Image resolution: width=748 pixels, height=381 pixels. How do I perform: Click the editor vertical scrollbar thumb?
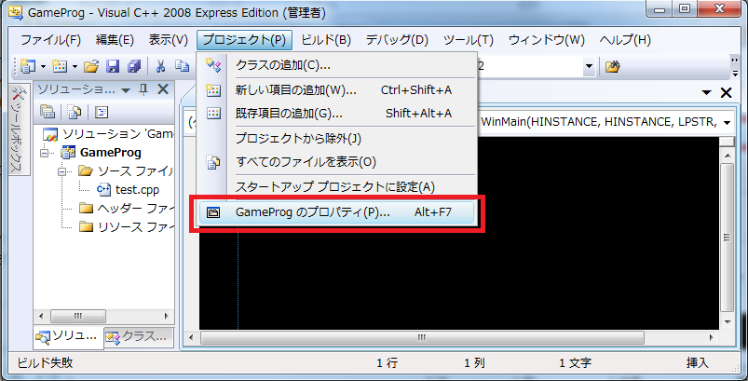pos(727,238)
